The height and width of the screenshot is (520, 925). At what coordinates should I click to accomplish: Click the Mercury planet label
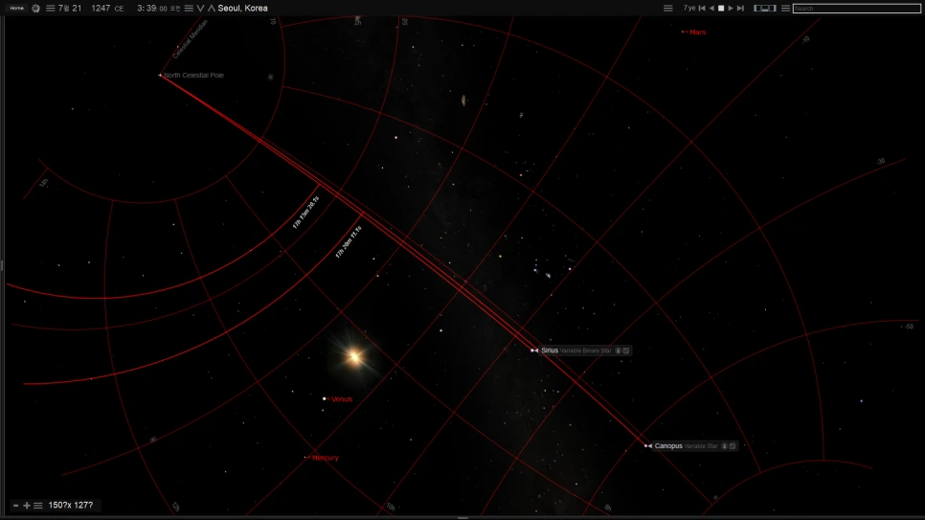coord(325,458)
